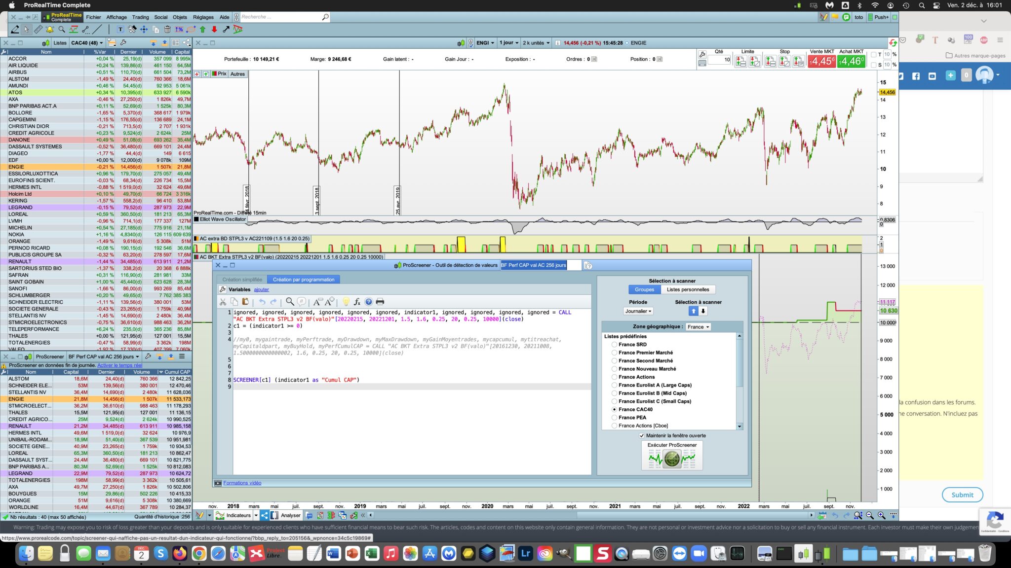Viewport: 1011px width, 568px height.
Task: Select the France PEA radio button
Action: (x=614, y=418)
